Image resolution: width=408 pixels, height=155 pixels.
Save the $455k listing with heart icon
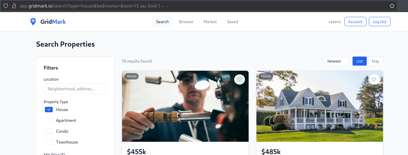click(x=240, y=79)
